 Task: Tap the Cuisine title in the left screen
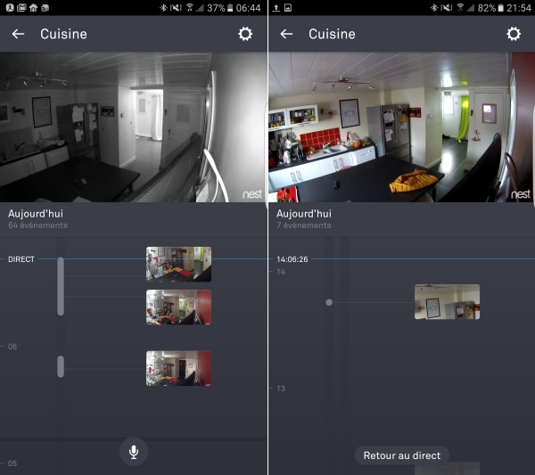[x=63, y=34]
